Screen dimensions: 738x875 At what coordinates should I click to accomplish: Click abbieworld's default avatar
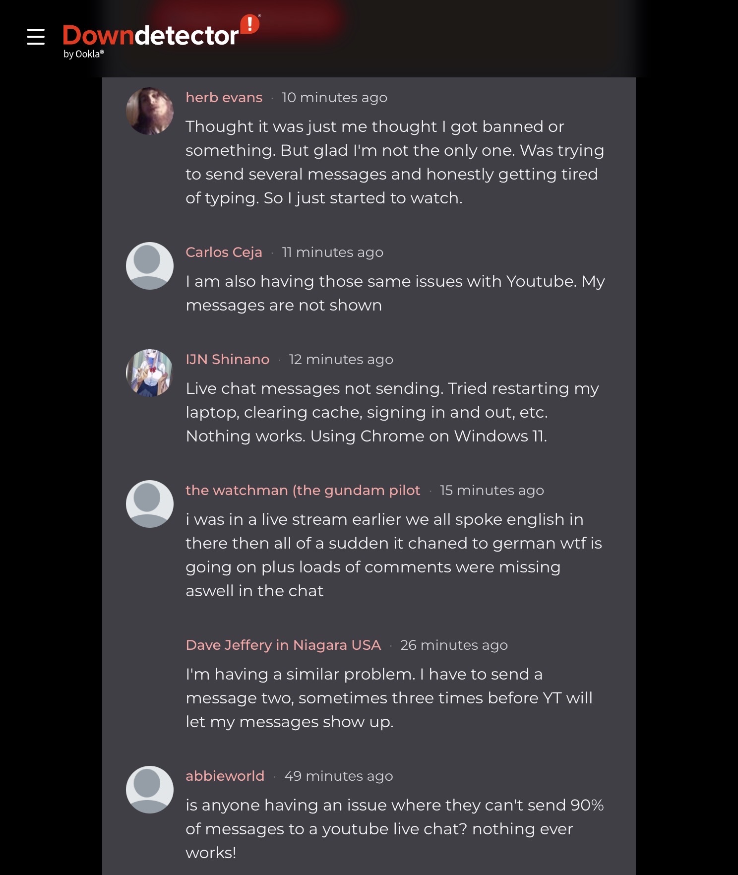click(x=150, y=790)
